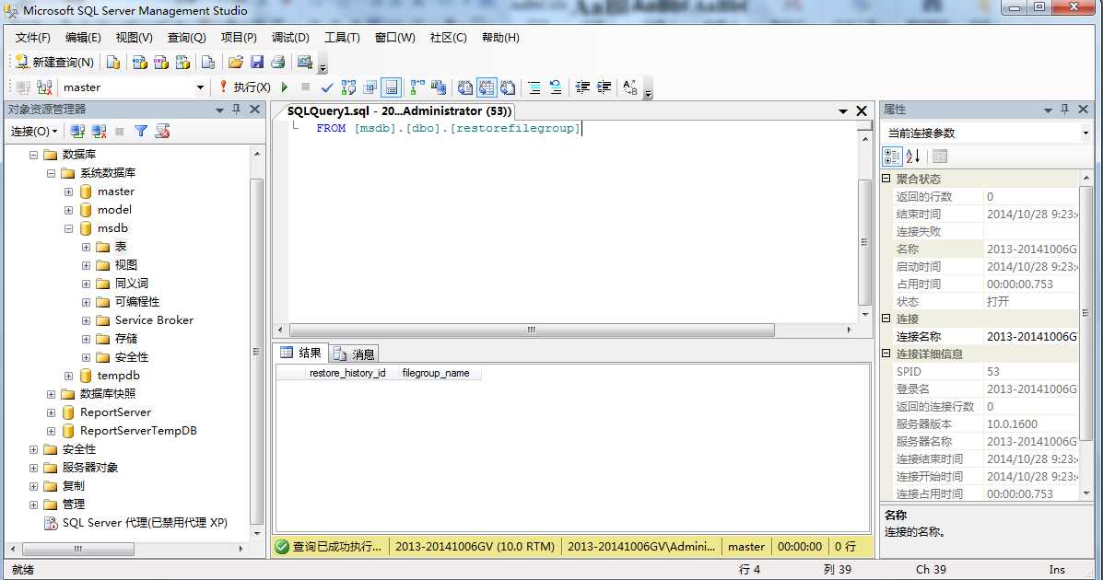
Task: Click the Filter funnel icon
Action: tap(141, 132)
